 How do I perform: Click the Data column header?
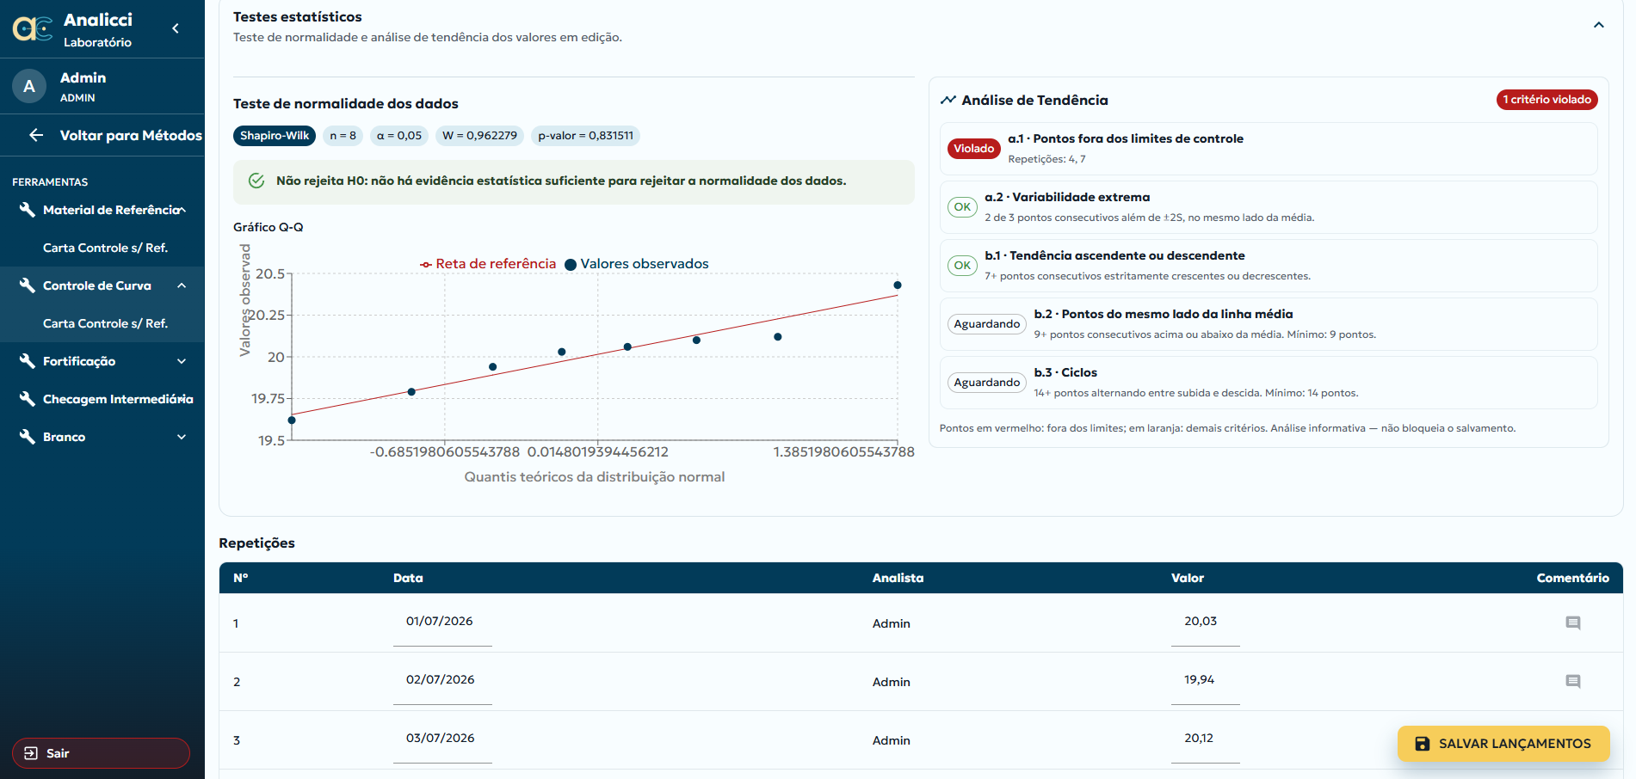point(408,578)
